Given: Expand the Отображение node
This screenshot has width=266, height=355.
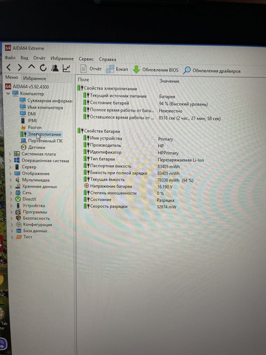Looking at the screenshot, I should (x=10, y=174).
